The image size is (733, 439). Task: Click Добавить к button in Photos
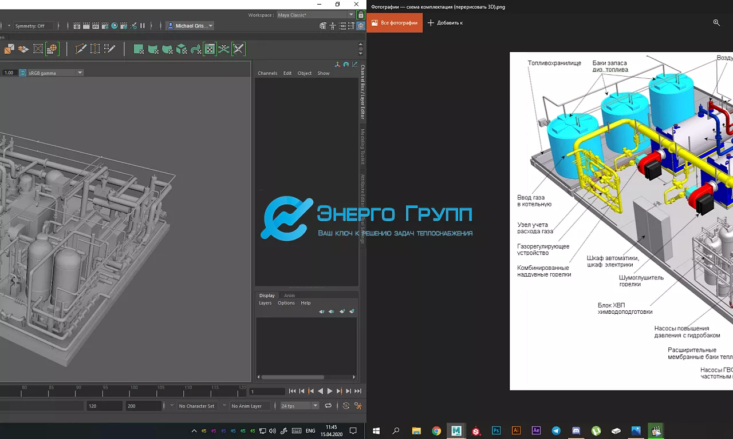[446, 23]
